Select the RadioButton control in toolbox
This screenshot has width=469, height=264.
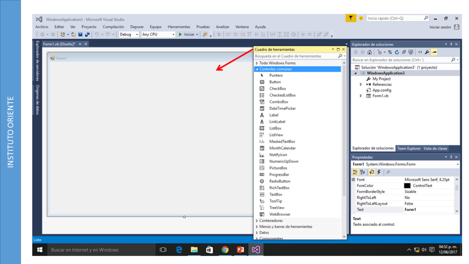coord(280,181)
